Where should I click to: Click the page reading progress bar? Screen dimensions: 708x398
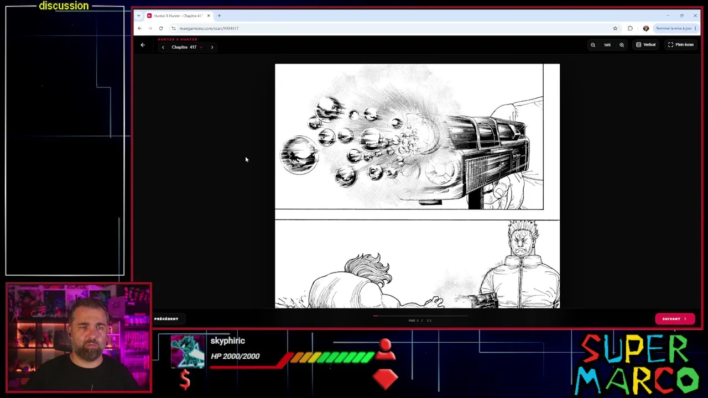tap(420, 316)
